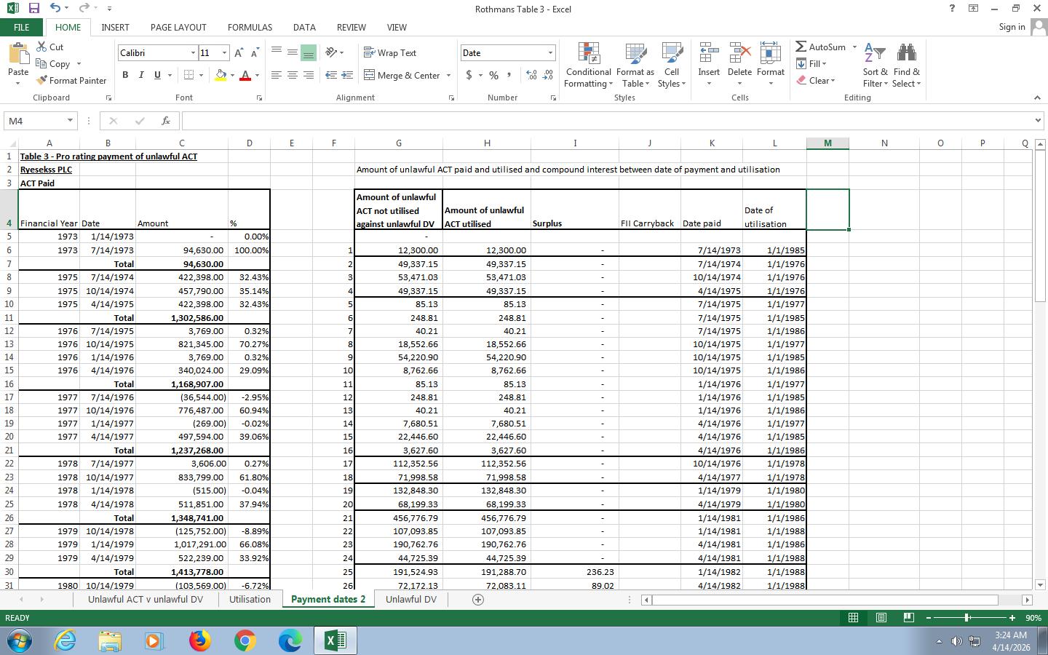Click Increase Decimal icon
This screenshot has width=1048, height=655.
pos(531,75)
